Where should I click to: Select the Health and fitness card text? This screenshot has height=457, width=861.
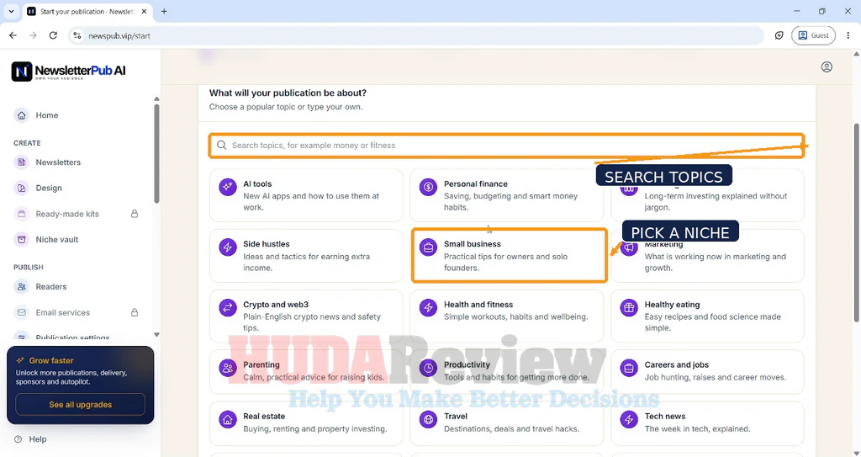pyautogui.click(x=515, y=311)
